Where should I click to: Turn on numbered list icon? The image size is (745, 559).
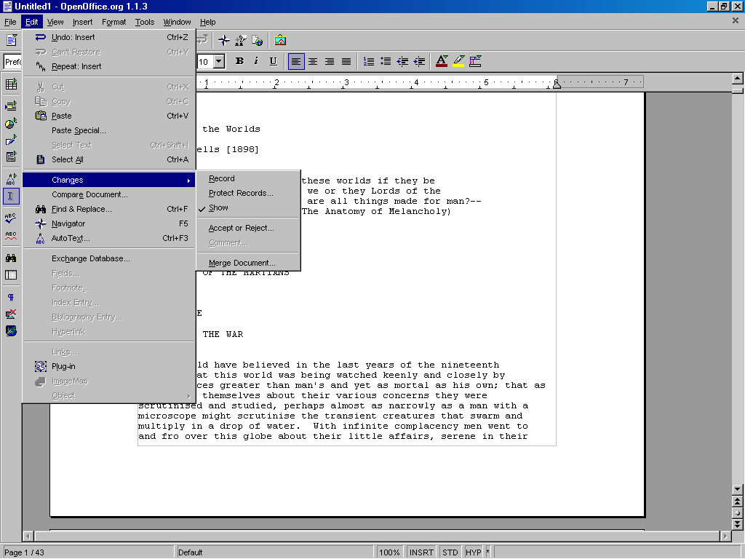[369, 62]
